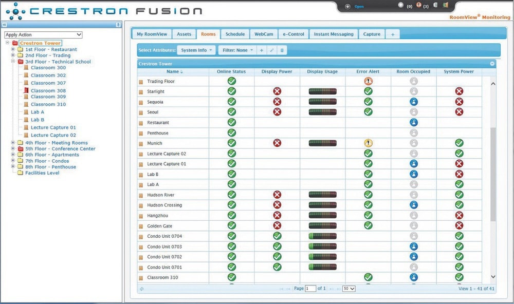Open the Apply Action dropdown
The image size is (514, 304).
pos(43,35)
